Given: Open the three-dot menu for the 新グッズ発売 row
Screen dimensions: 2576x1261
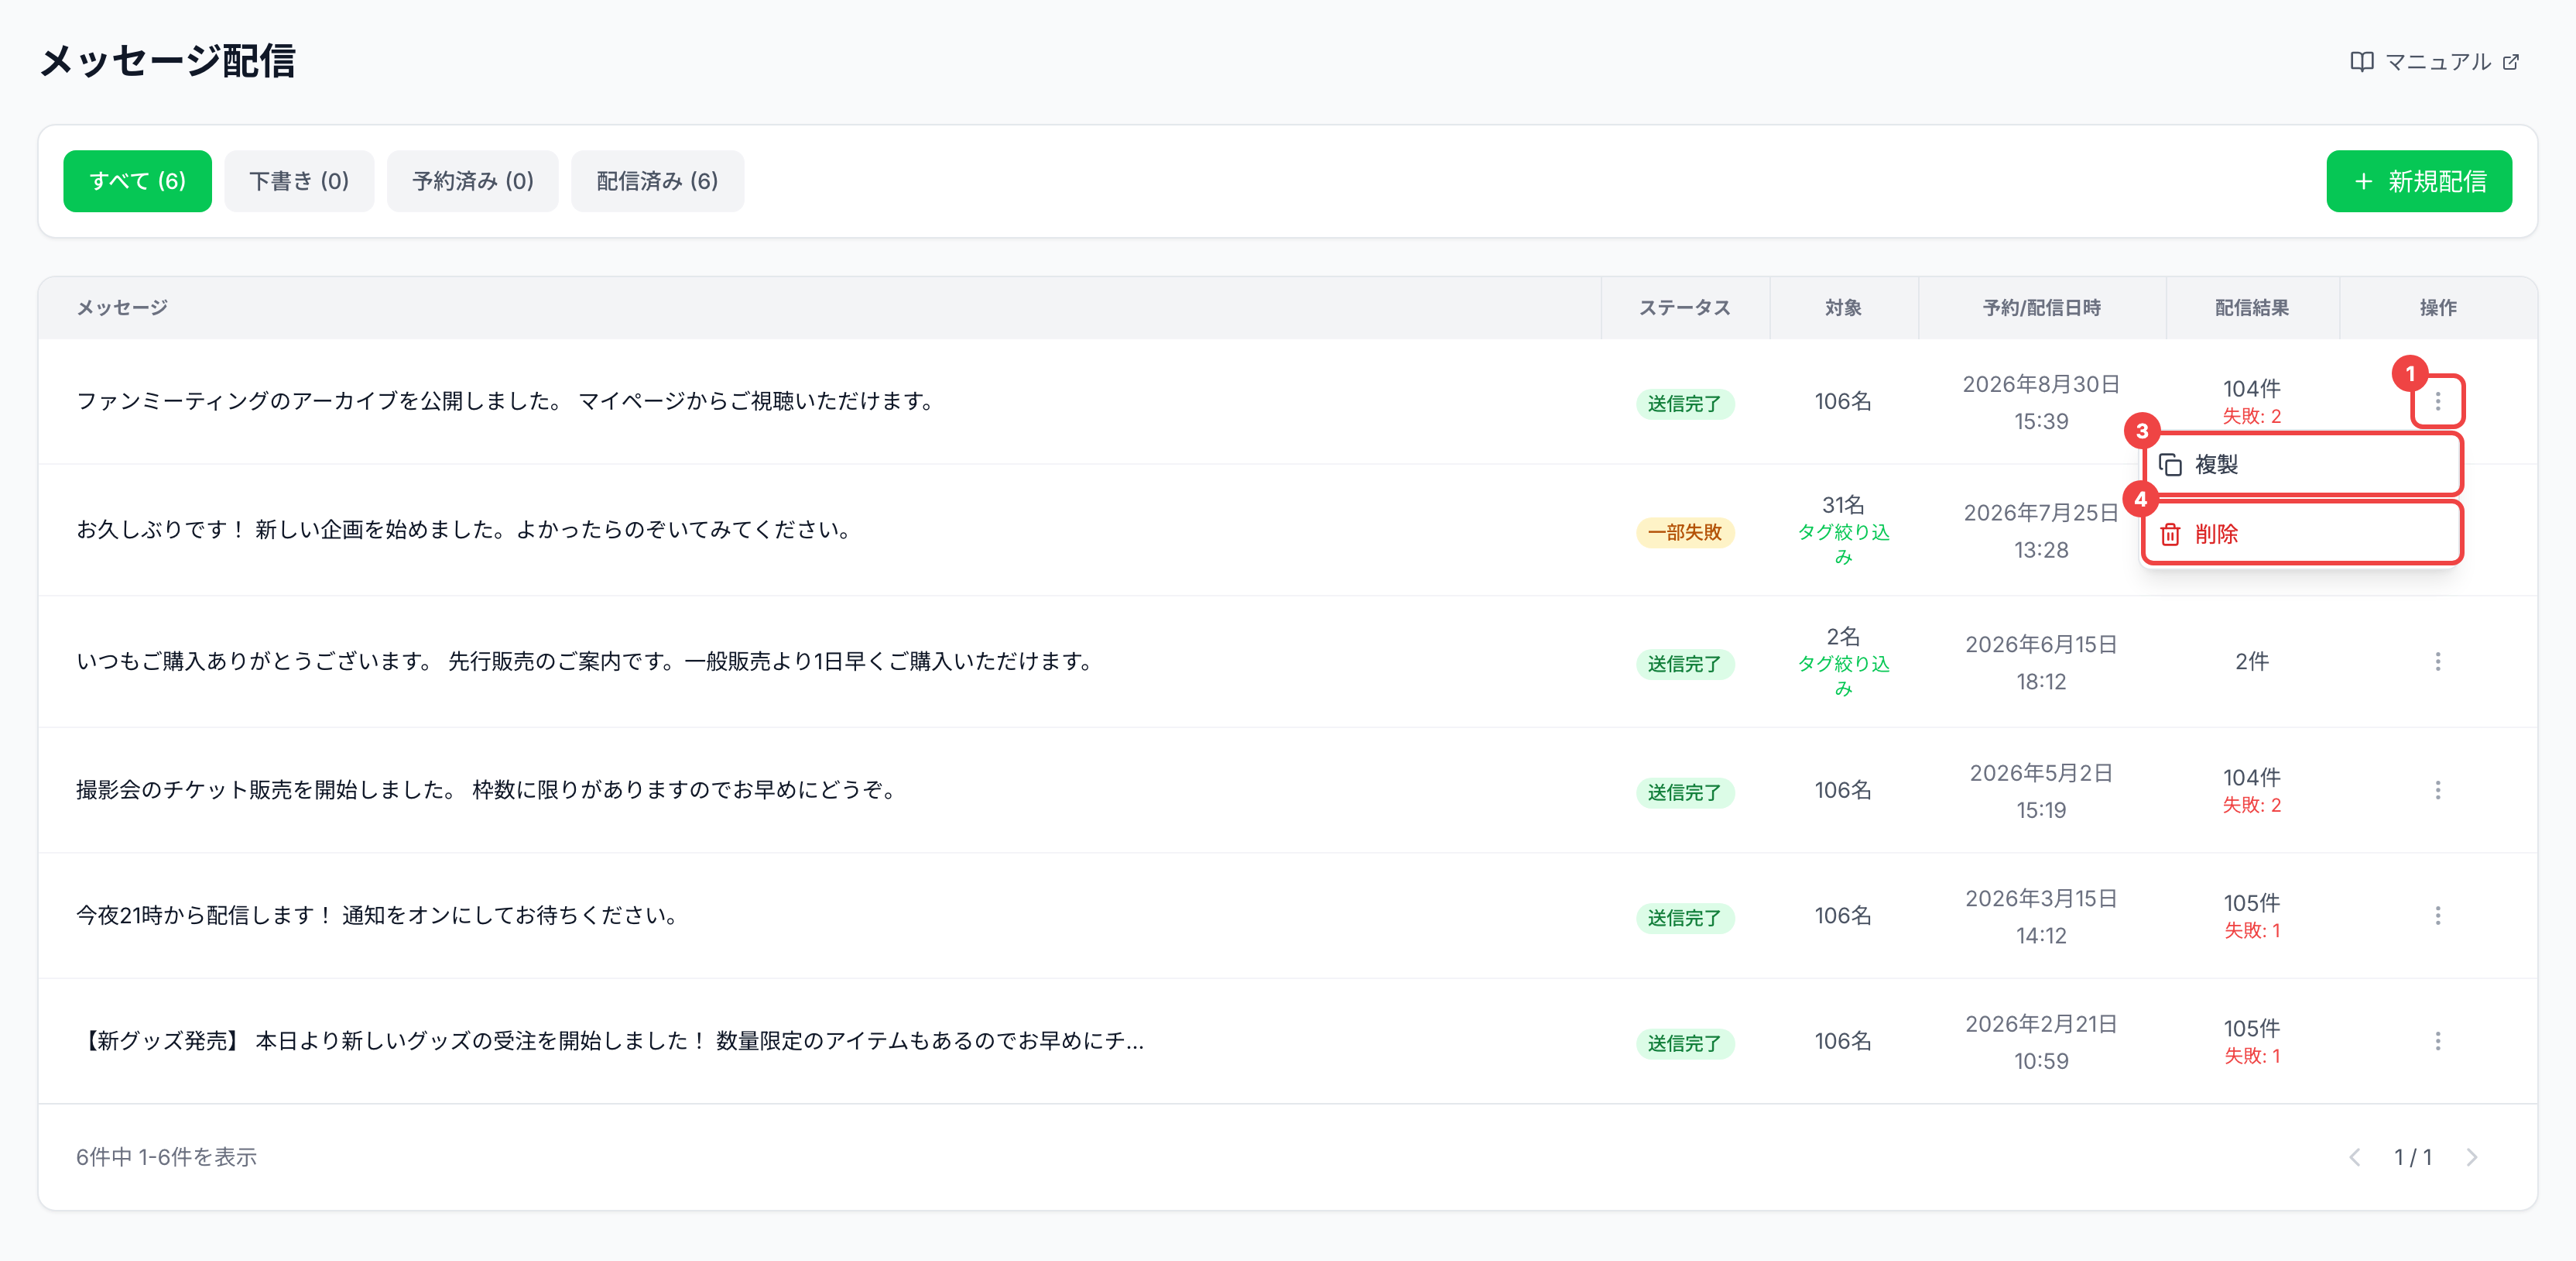Looking at the screenshot, I should coord(2437,1041).
